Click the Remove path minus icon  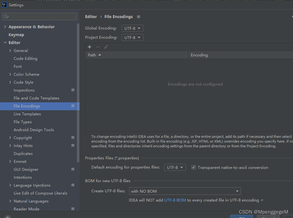point(98,47)
